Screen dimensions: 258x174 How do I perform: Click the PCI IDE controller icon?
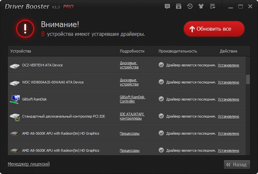click(x=15, y=117)
